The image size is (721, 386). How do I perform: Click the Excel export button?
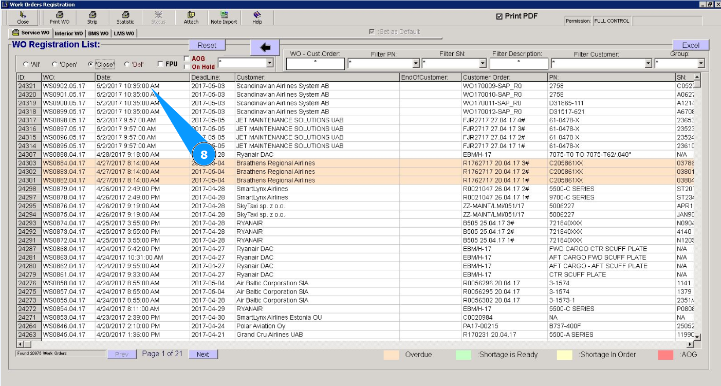691,45
